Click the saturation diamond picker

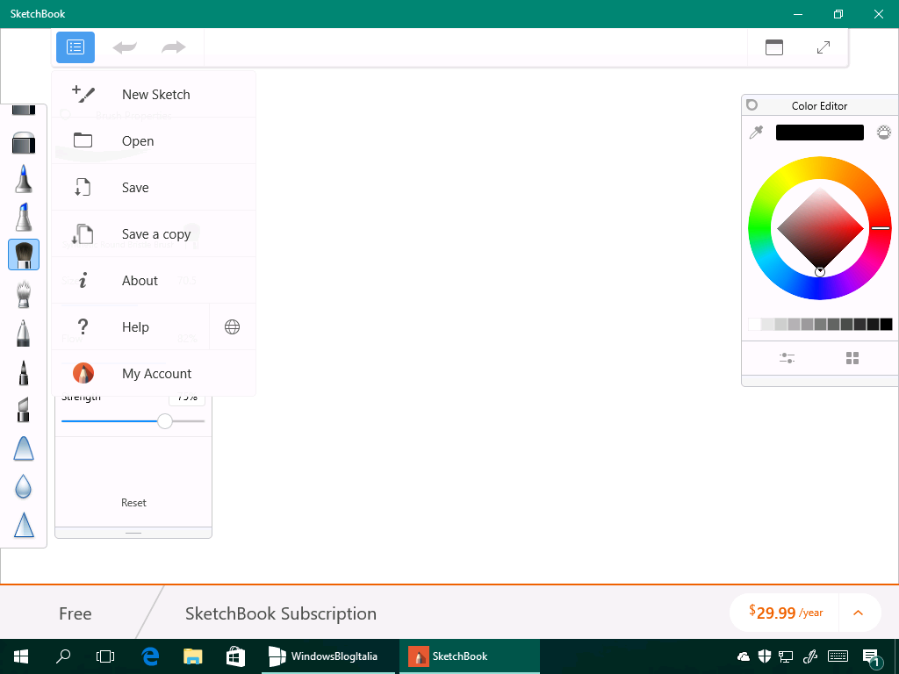pos(820,228)
